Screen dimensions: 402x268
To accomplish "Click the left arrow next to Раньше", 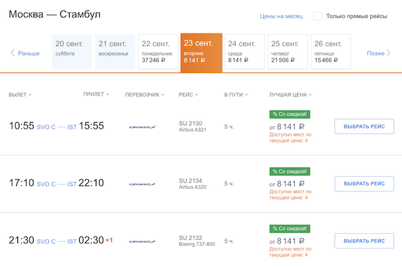I will pyautogui.click(x=12, y=53).
